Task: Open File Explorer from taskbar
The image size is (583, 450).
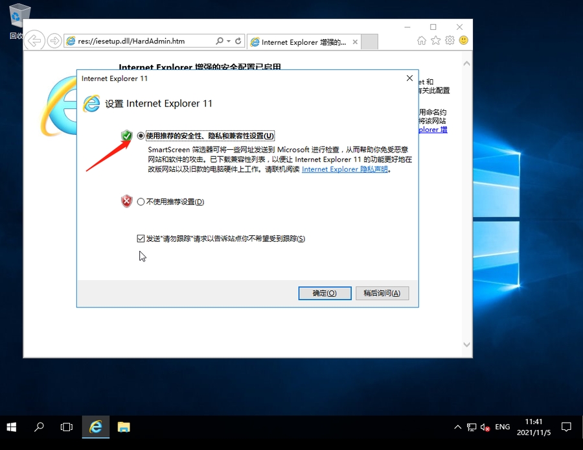Action: [x=124, y=427]
